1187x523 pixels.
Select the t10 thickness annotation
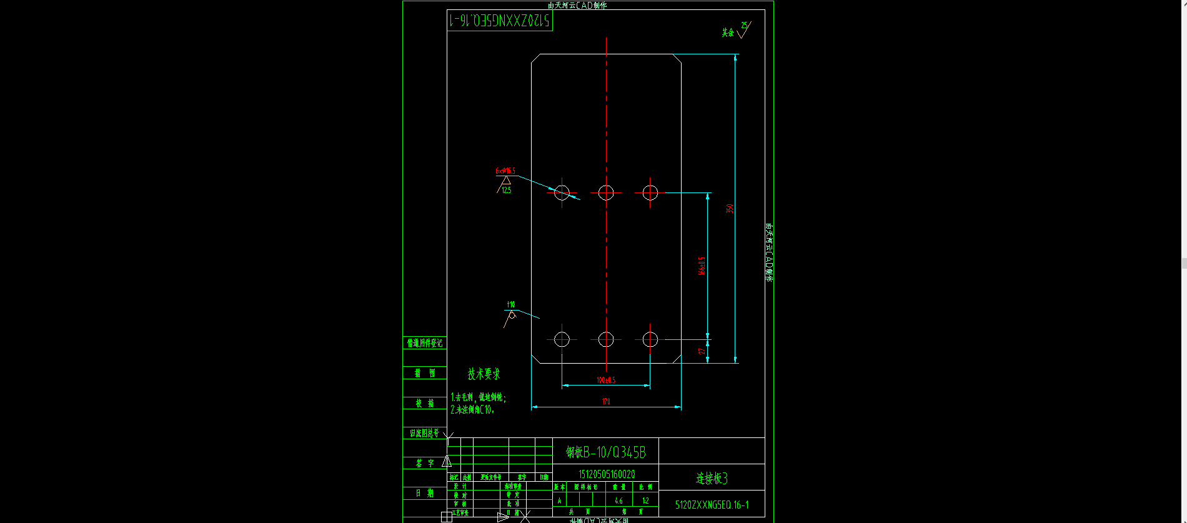coord(511,304)
